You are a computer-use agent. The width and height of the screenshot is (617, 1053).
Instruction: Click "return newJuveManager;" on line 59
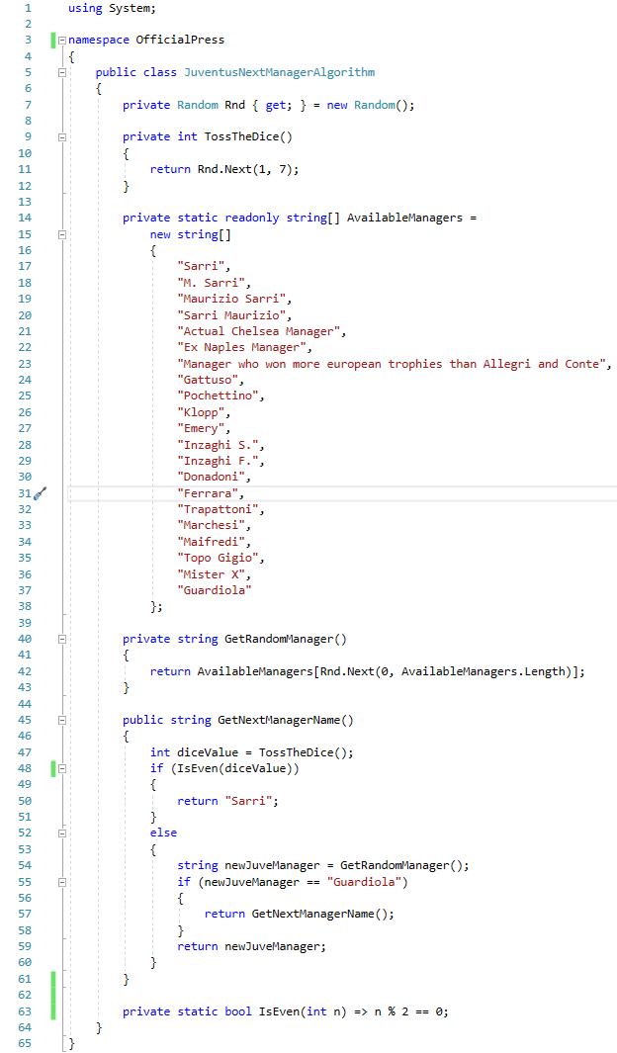point(252,946)
